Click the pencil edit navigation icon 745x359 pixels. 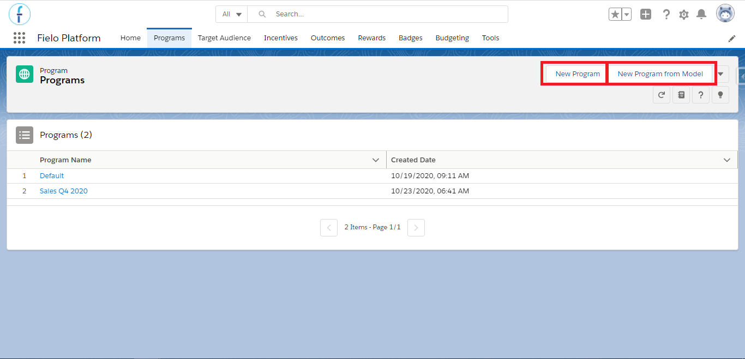[x=732, y=38]
